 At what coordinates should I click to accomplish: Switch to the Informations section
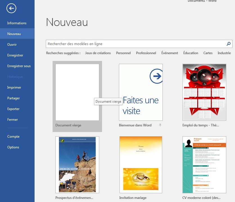(x=17, y=23)
